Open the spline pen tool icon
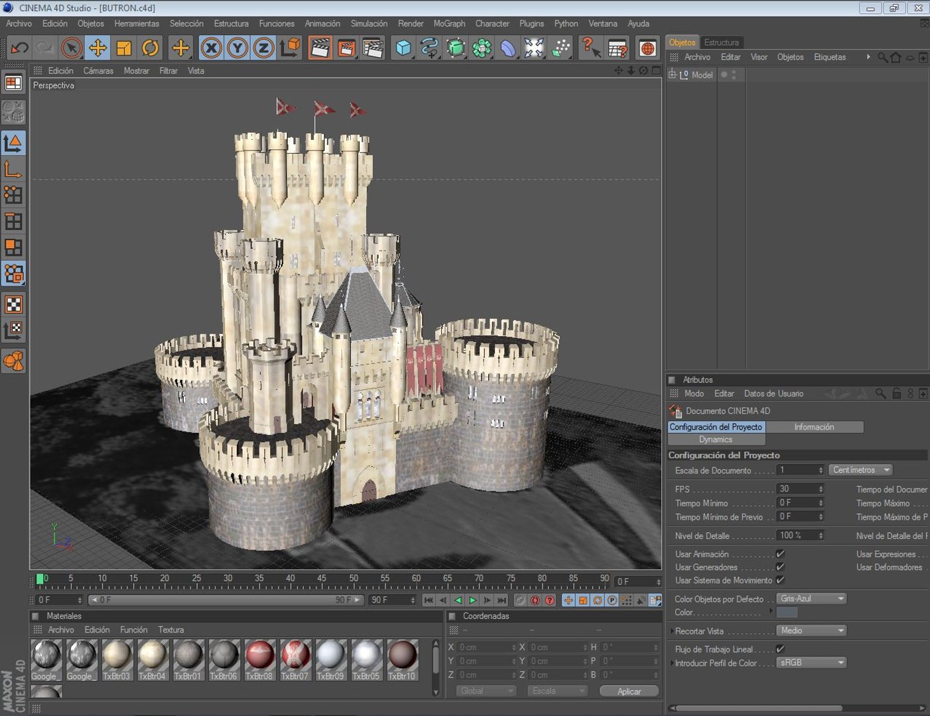 (x=429, y=48)
